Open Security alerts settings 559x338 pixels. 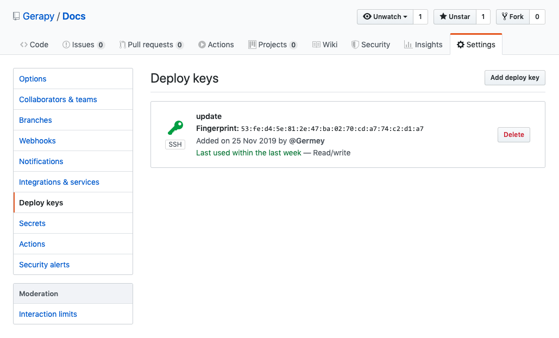73,265
